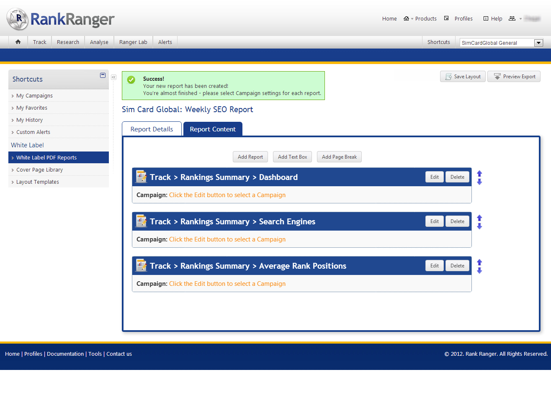This screenshot has height=398, width=551.
Task: Open My Campaigns shortcut
Action: tap(59, 96)
